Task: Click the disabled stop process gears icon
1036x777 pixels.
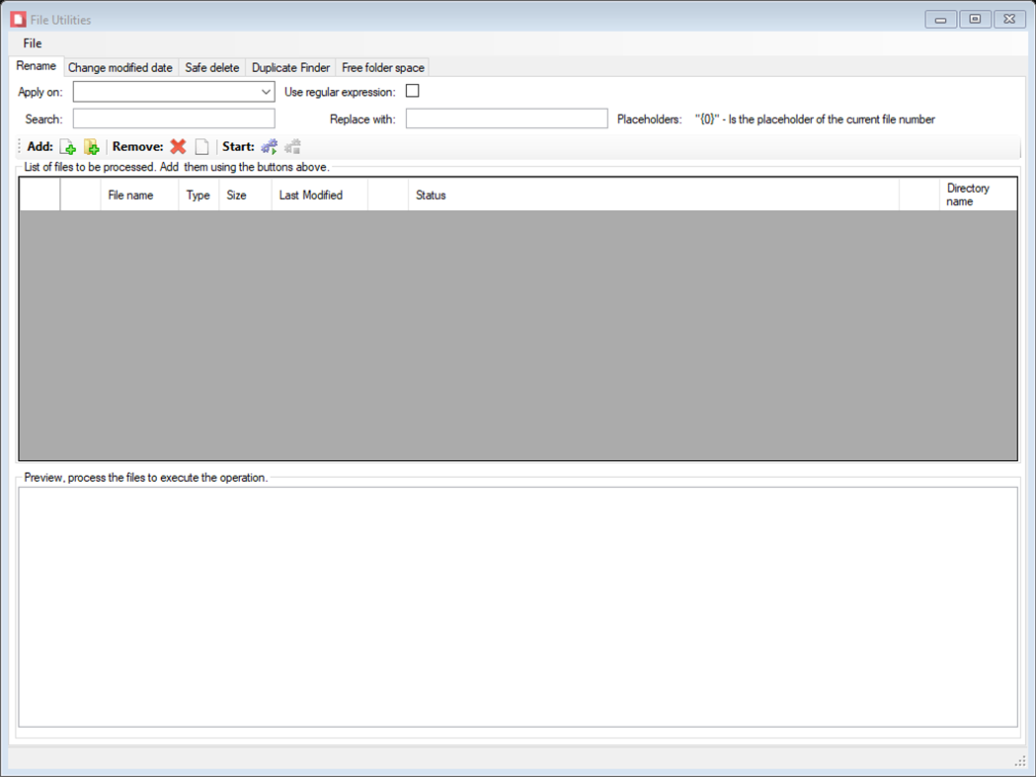Action: click(292, 146)
